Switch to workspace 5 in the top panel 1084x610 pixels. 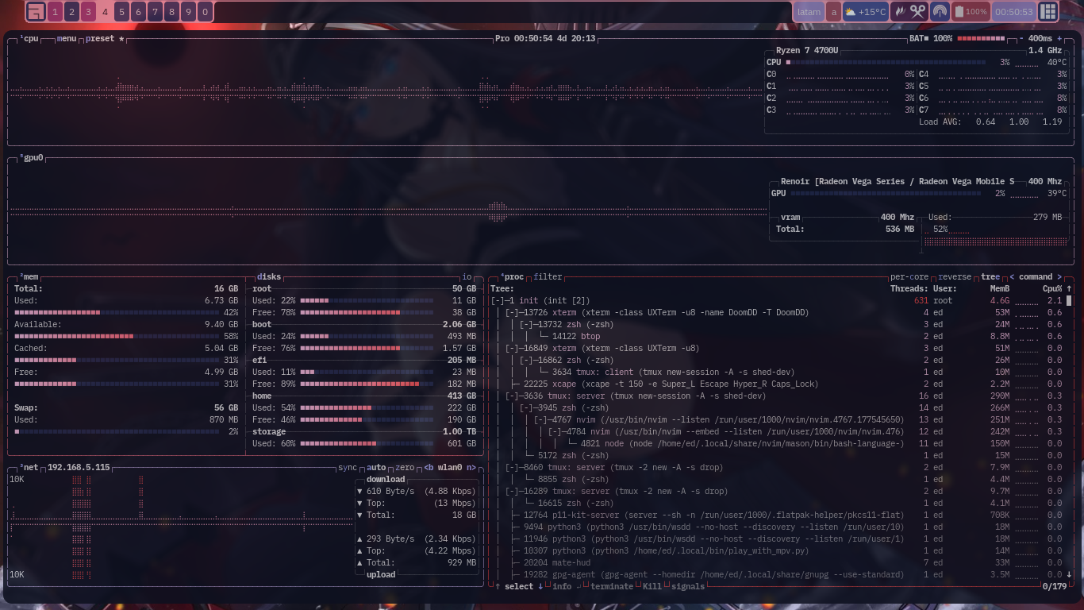pyautogui.click(x=121, y=12)
